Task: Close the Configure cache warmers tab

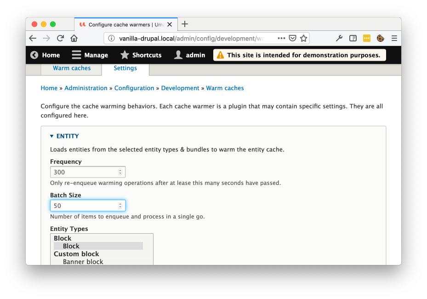Action: coord(170,24)
